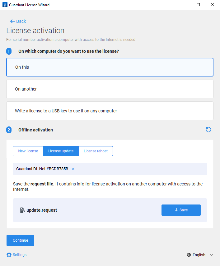Reset offline activation with the refresh icon
Screen dimensions: 220x266
208,130
